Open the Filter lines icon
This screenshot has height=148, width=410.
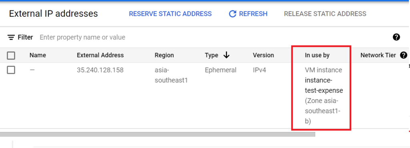11,37
